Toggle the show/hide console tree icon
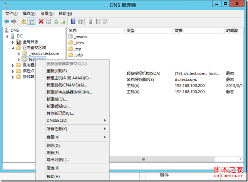The width and height of the screenshot is (248, 182). 31,21
